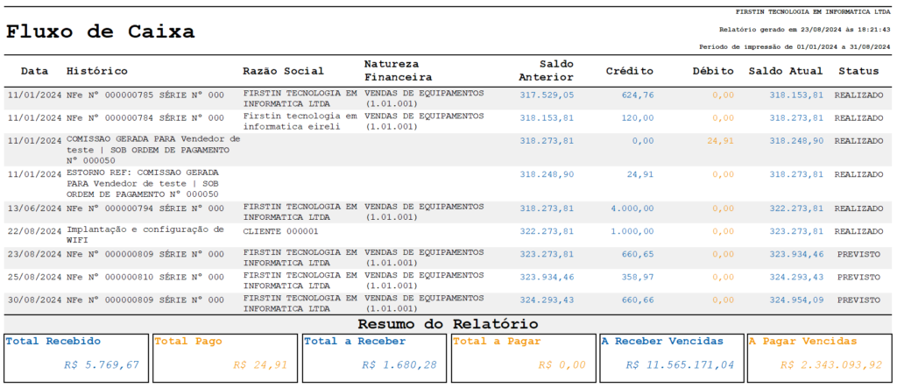Click the "A Receber Vencidas" summary label
The height and width of the screenshot is (388, 897).
click(x=662, y=342)
